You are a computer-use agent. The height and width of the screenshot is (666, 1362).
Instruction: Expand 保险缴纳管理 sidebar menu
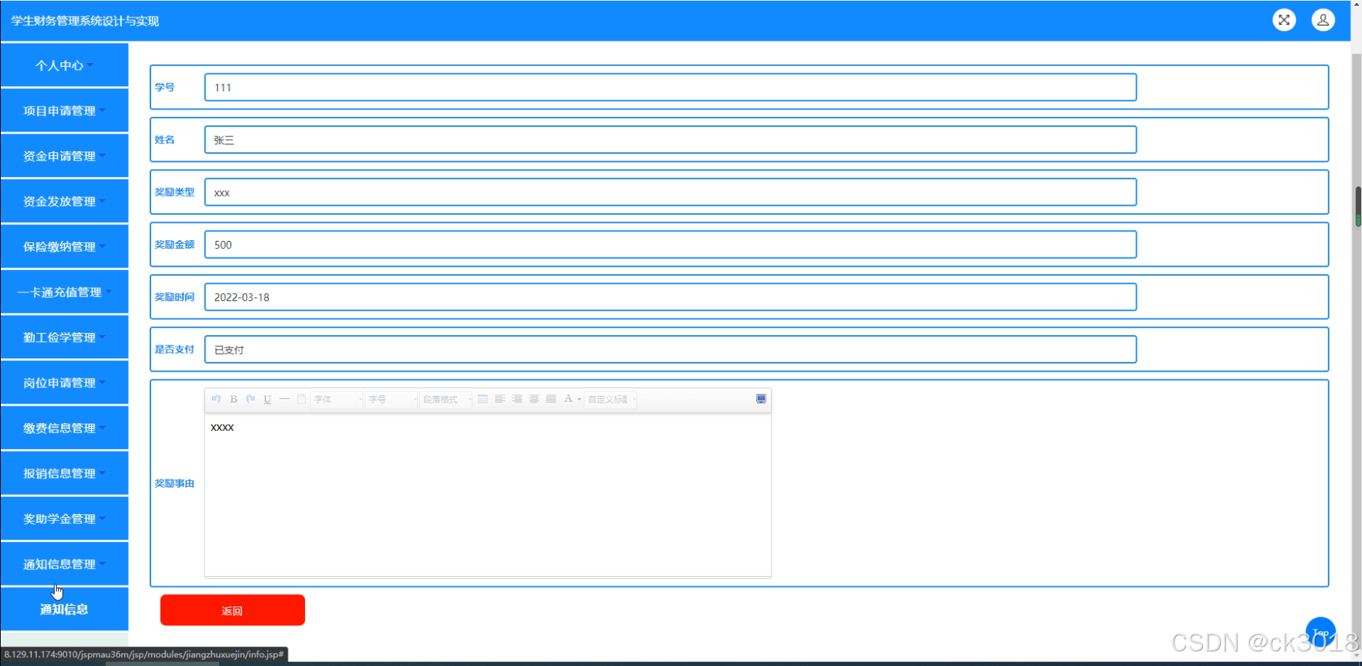[65, 247]
